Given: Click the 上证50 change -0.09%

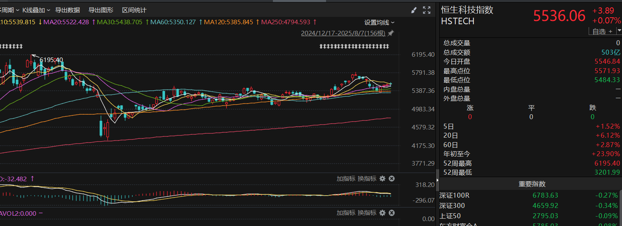Looking at the screenshot, I should tap(606, 216).
